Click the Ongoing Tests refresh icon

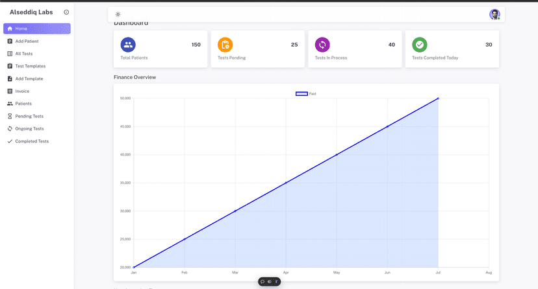pos(10,128)
